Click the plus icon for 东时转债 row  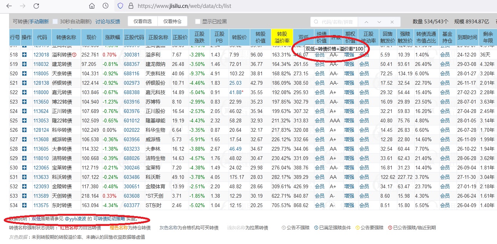(x=25, y=205)
